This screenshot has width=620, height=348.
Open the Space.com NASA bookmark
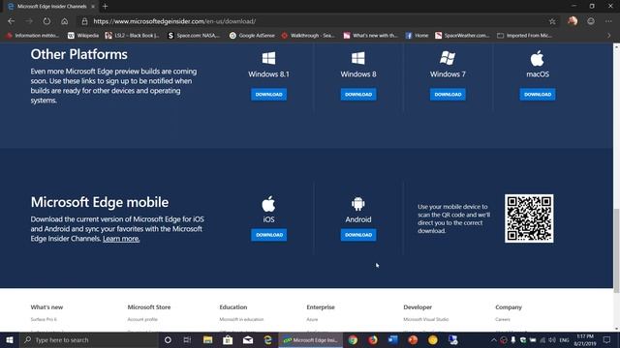(x=194, y=36)
